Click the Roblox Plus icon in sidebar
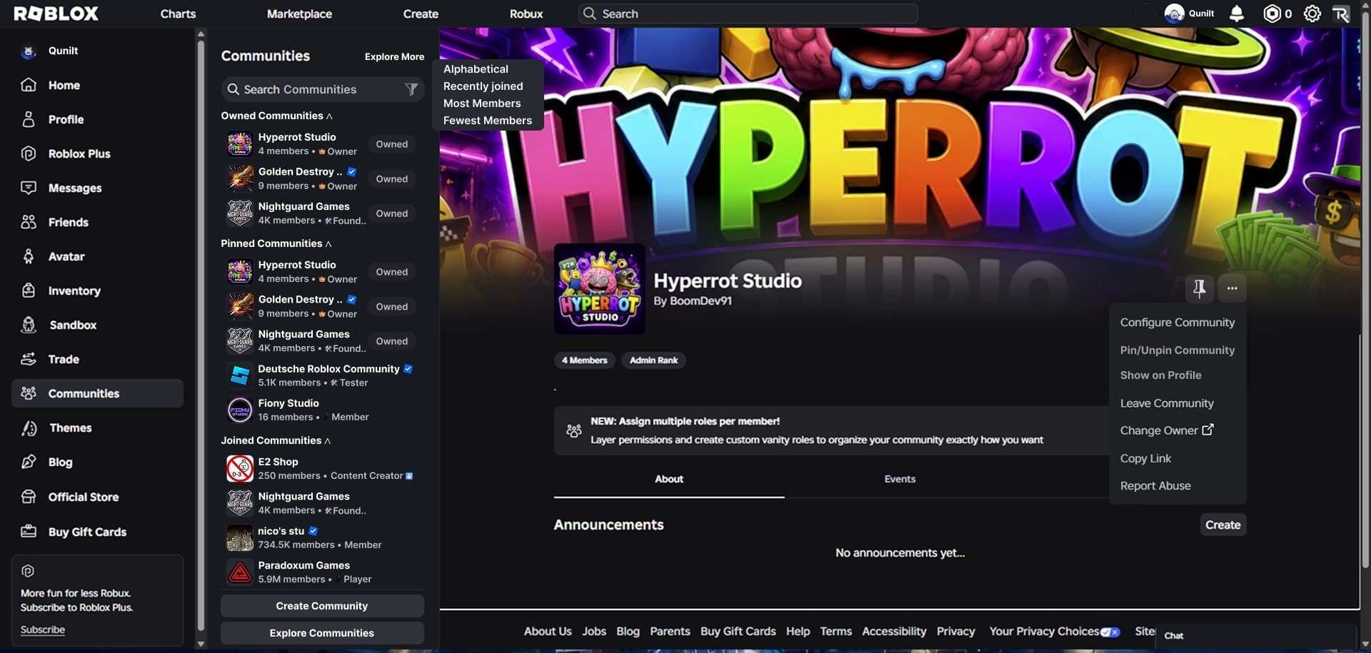This screenshot has height=653, width=1371. click(x=29, y=153)
